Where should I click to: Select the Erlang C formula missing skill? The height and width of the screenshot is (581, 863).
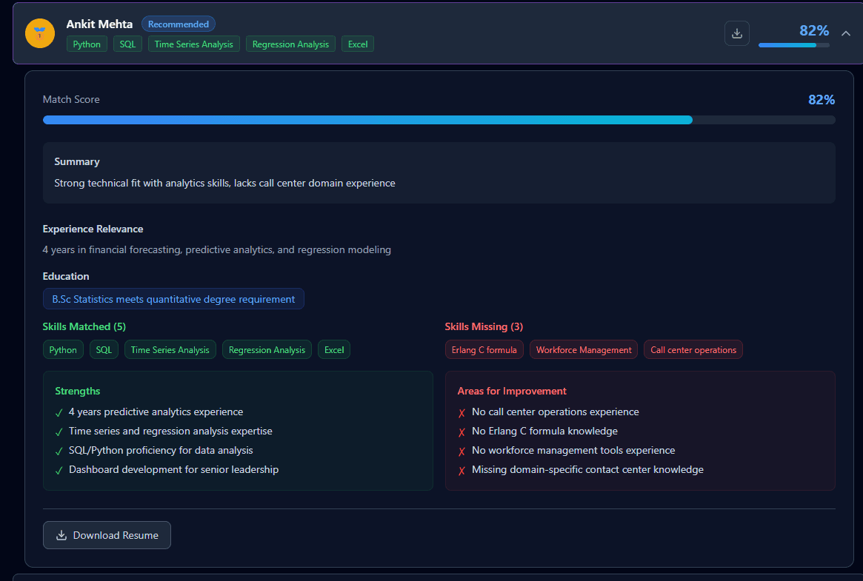pos(484,349)
